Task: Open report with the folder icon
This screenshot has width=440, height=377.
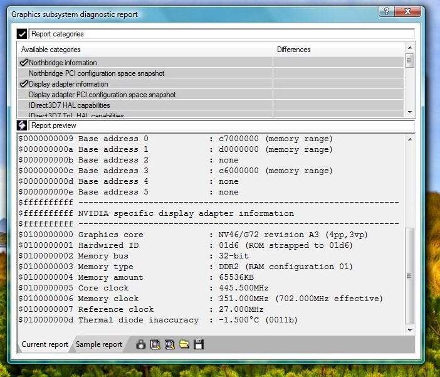Action: point(184,344)
